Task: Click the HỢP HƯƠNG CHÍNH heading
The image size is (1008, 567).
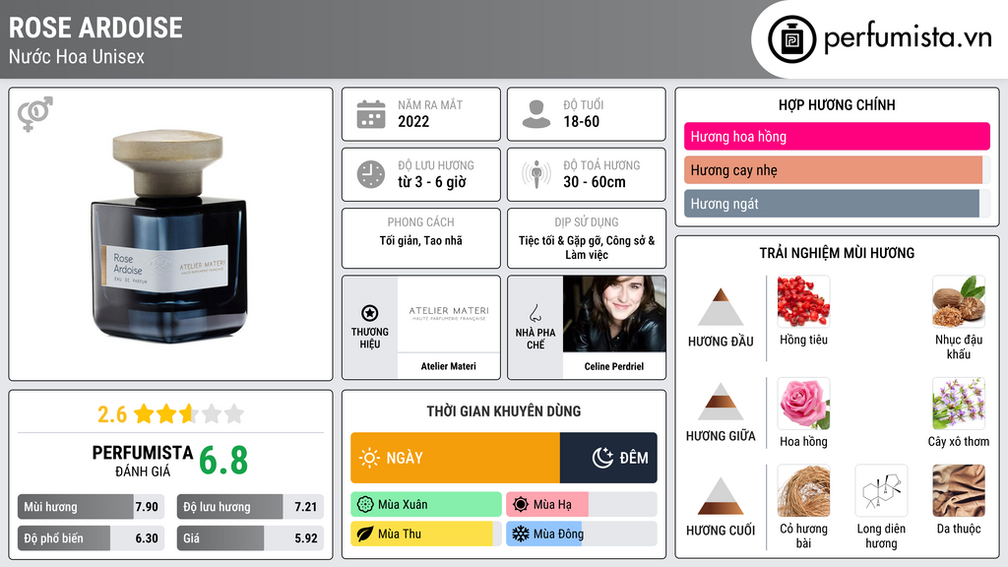Action: (x=837, y=104)
